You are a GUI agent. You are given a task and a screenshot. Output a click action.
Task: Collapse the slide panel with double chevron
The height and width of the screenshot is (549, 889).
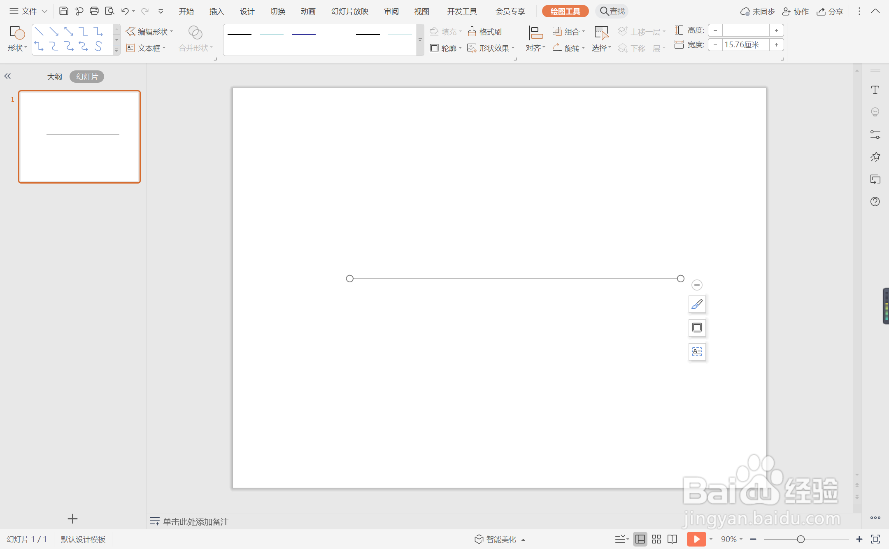pos(7,76)
